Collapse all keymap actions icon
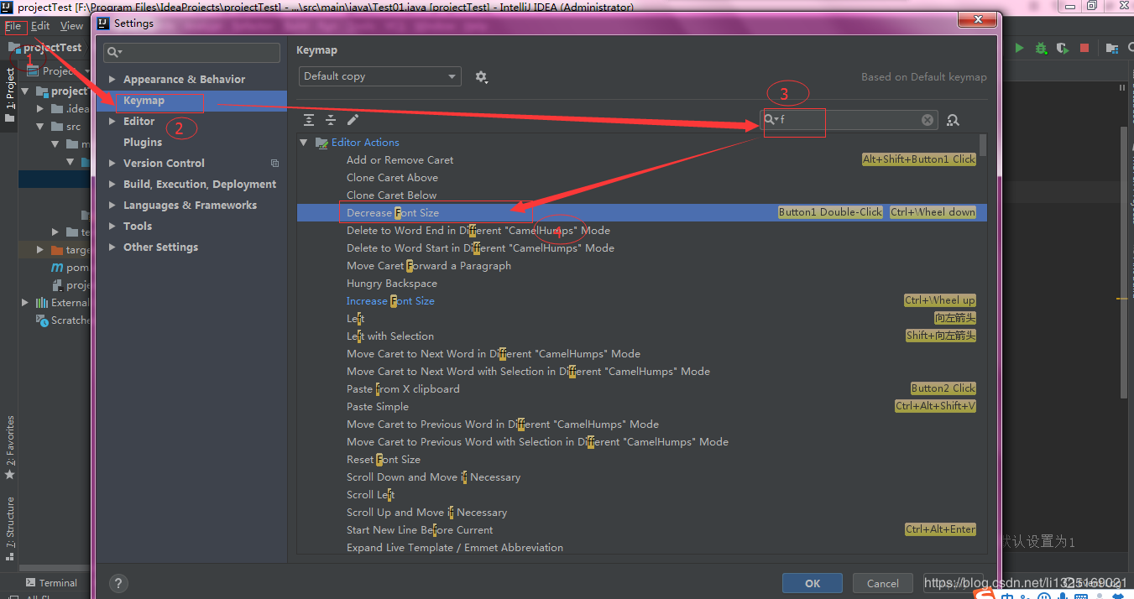 coord(331,120)
